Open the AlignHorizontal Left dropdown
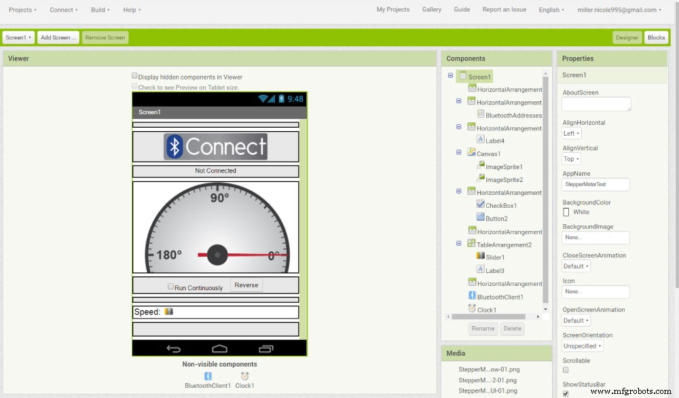Viewport: 679px width, 398px height. point(570,133)
